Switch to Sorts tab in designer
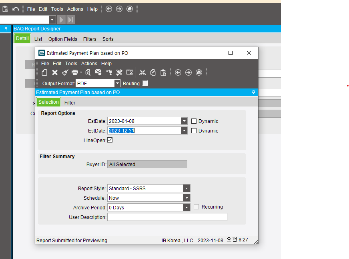This screenshot has height=259, width=349. 108,39
